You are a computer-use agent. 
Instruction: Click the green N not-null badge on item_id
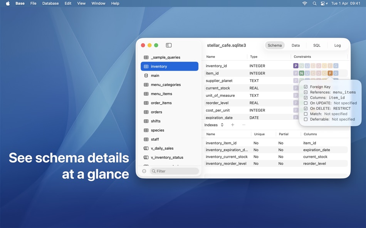click(302, 73)
